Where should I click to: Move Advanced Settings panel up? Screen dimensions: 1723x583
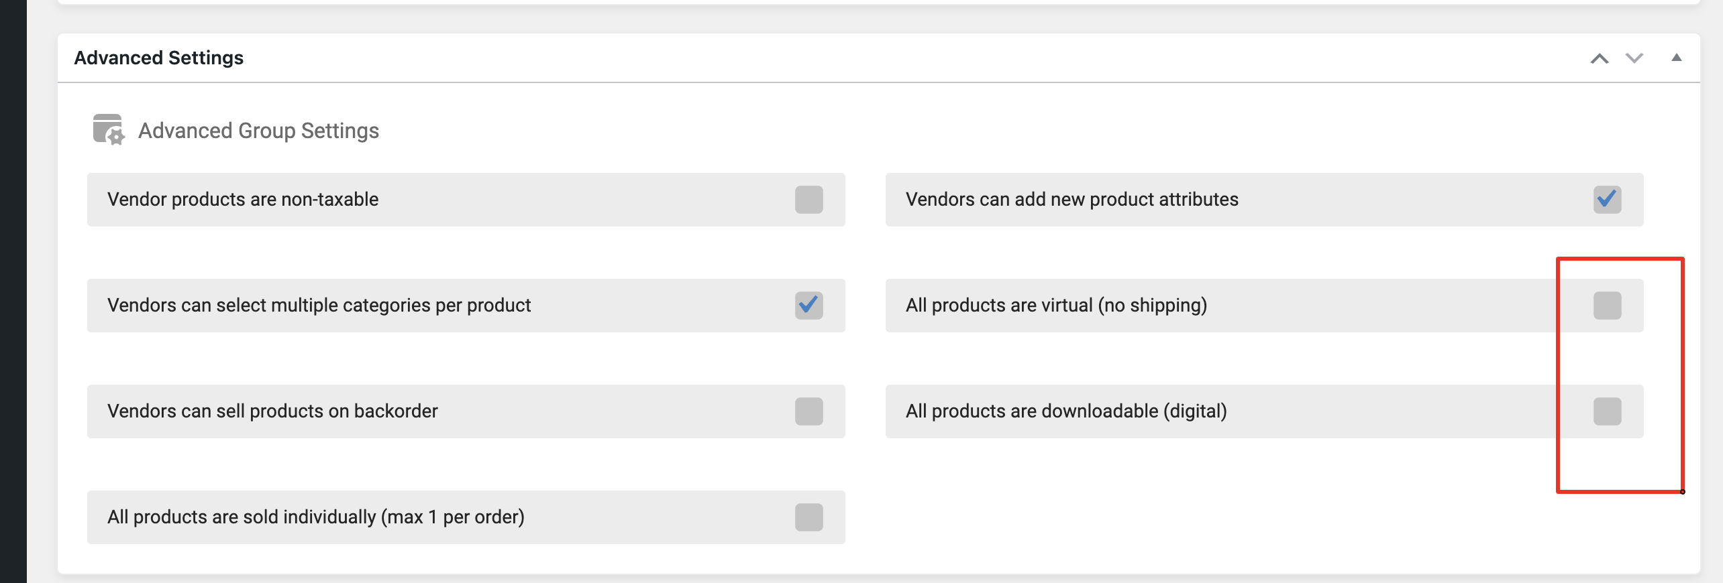click(x=1600, y=58)
